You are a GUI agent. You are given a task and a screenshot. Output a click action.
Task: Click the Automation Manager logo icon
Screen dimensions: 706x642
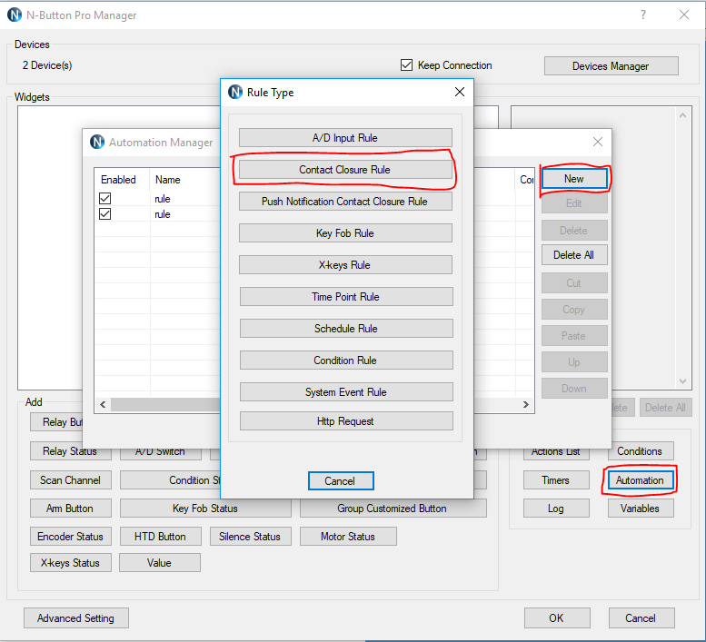97,142
